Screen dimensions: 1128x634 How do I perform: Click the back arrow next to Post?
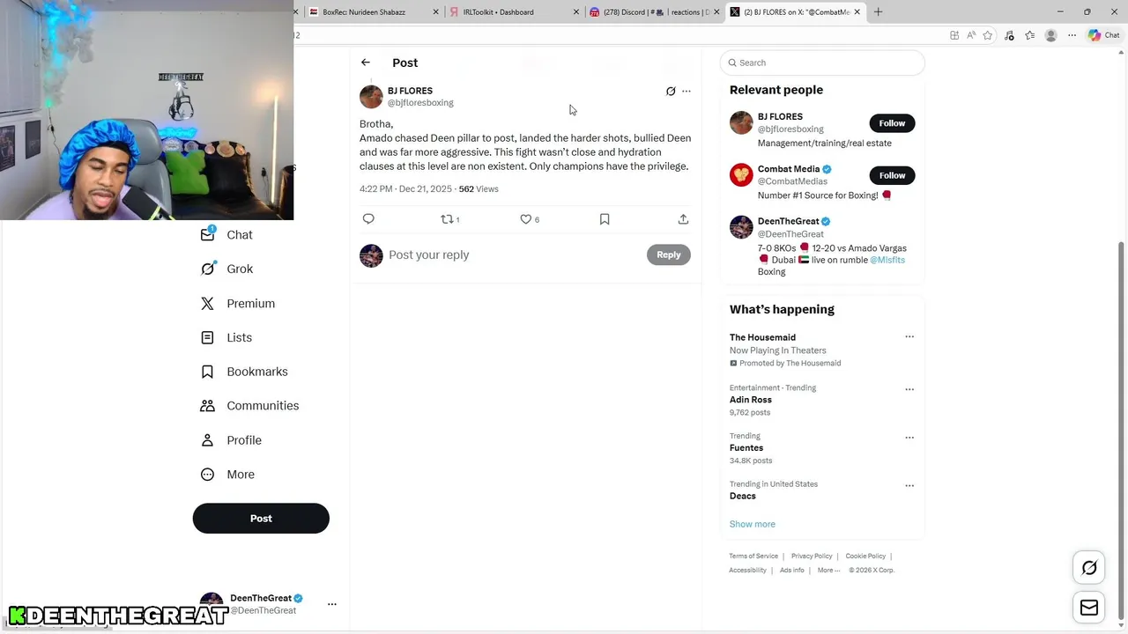pyautogui.click(x=366, y=63)
